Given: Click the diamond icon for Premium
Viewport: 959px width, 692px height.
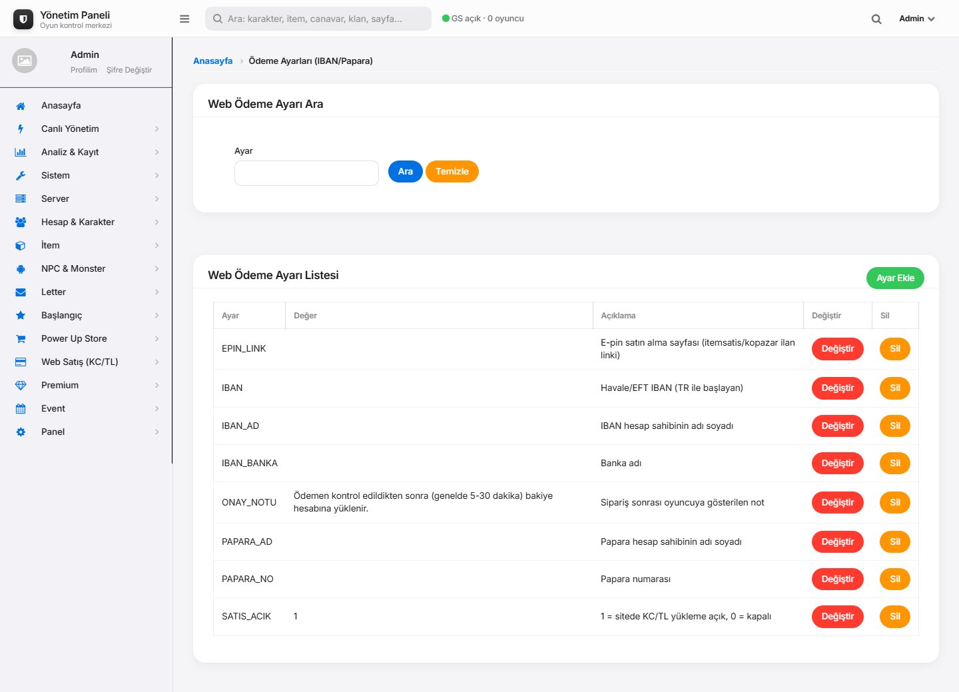Looking at the screenshot, I should [21, 386].
